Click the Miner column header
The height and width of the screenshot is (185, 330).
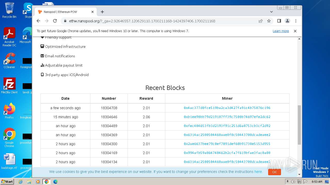point(227,98)
